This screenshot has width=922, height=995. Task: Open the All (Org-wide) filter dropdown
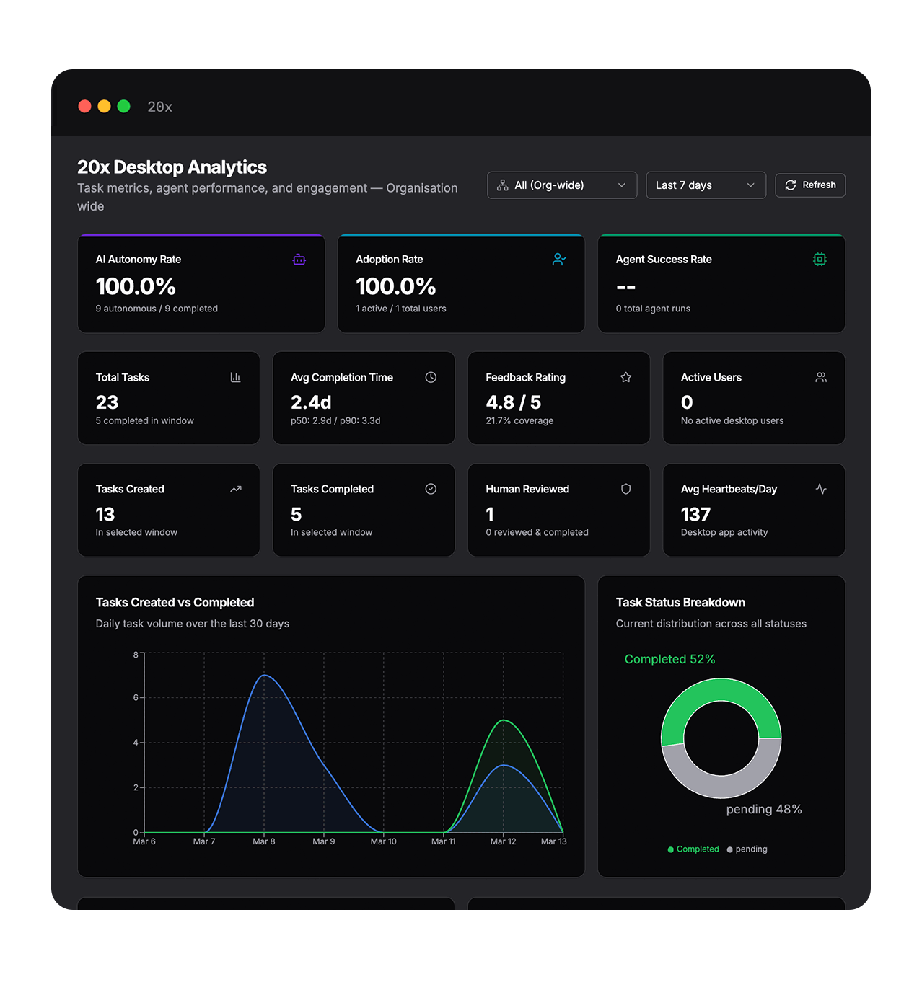pyautogui.click(x=561, y=185)
